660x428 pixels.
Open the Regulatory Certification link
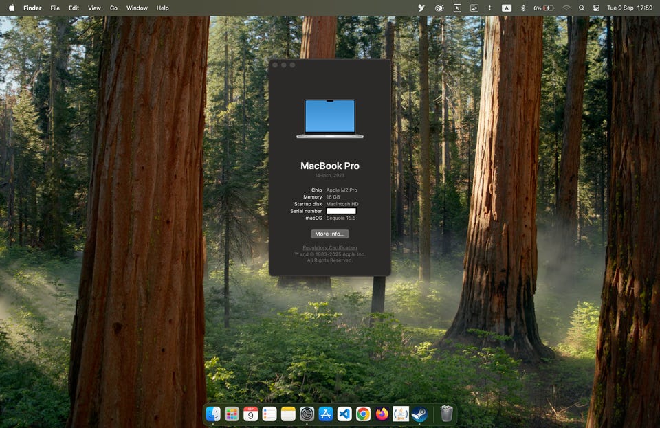(330, 247)
